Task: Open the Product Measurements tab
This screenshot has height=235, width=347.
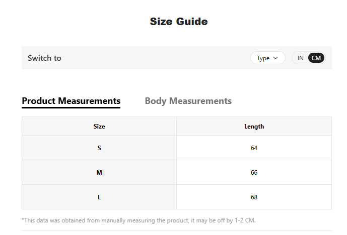Action: pos(71,101)
